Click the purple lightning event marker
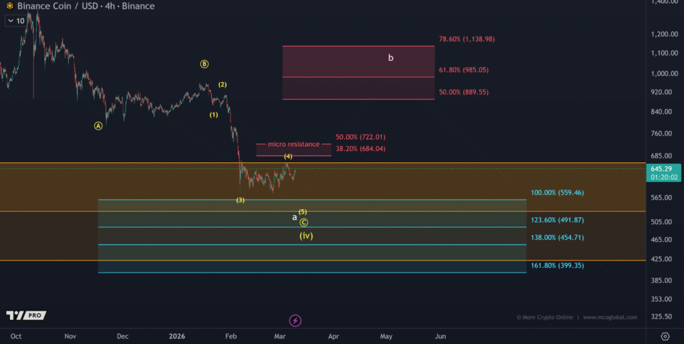Viewport: 684px width, 344px height. [x=295, y=321]
